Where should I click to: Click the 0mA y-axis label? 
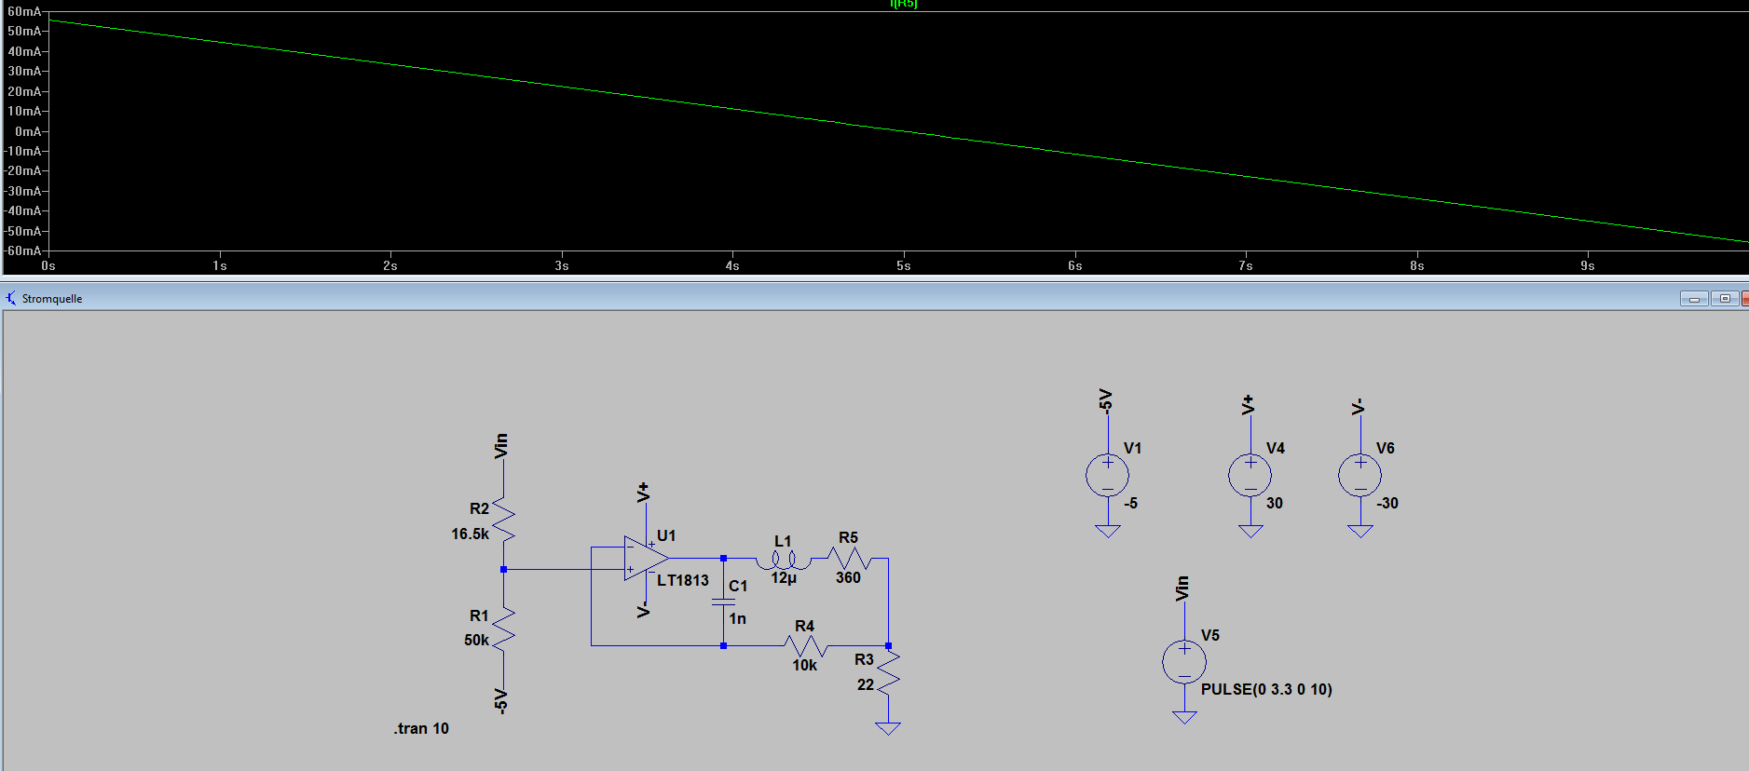coord(28,131)
